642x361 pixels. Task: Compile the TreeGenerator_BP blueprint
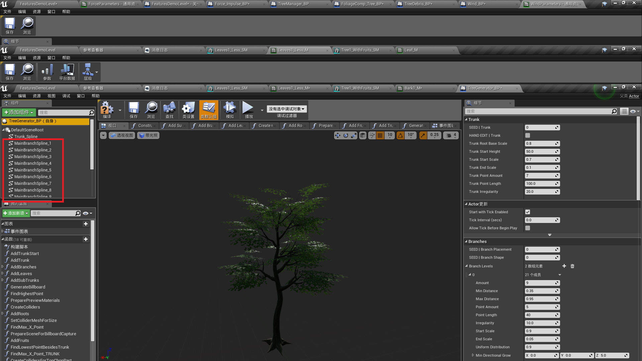pos(106,110)
